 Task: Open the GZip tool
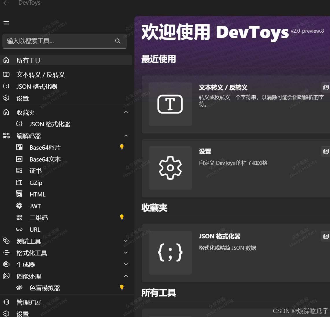pyautogui.click(x=66, y=183)
